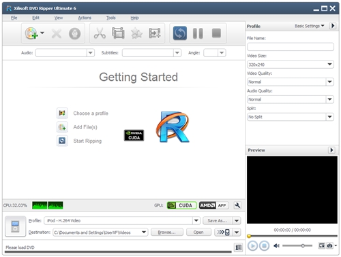This screenshot has height=257, width=341.
Task: Open the video Effects star tool
Action: pyautogui.click(x=136, y=33)
